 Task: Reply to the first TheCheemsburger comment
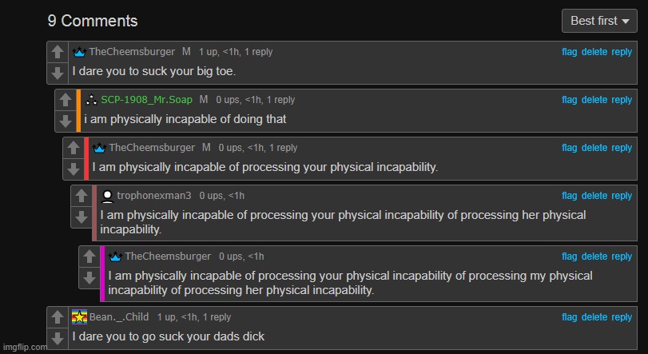(x=622, y=52)
